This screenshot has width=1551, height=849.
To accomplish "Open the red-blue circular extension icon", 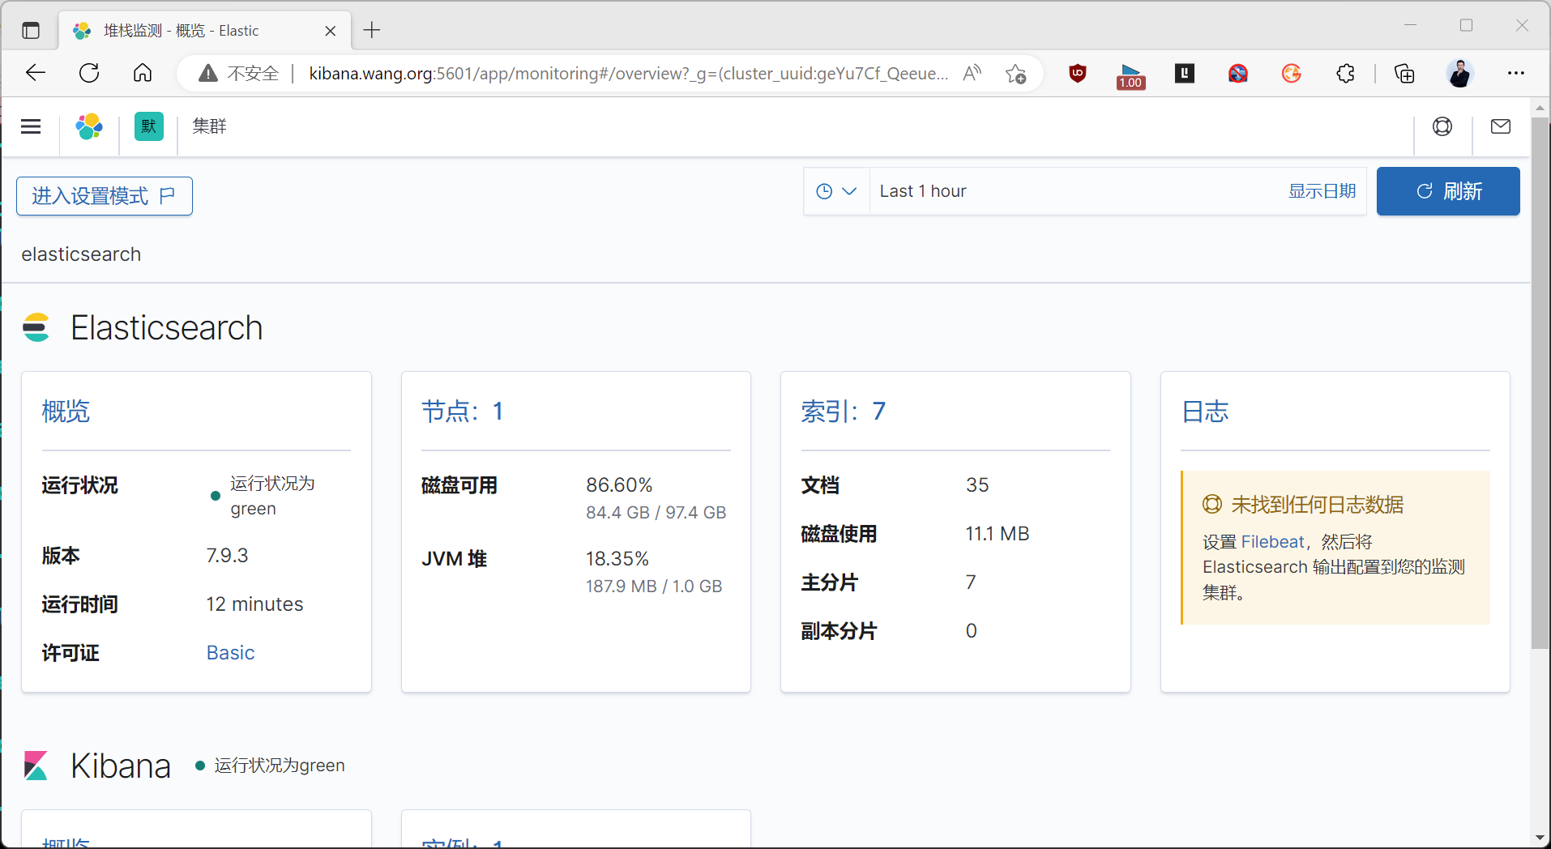I will [x=1238, y=74].
